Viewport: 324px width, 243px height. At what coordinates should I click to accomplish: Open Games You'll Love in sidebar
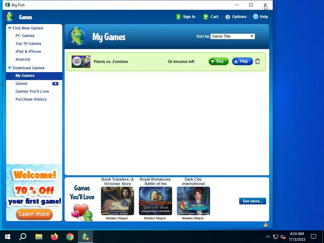pyautogui.click(x=32, y=91)
